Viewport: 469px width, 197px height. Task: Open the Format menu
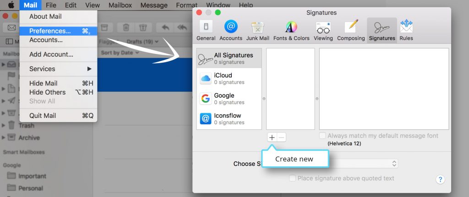[x=187, y=5]
